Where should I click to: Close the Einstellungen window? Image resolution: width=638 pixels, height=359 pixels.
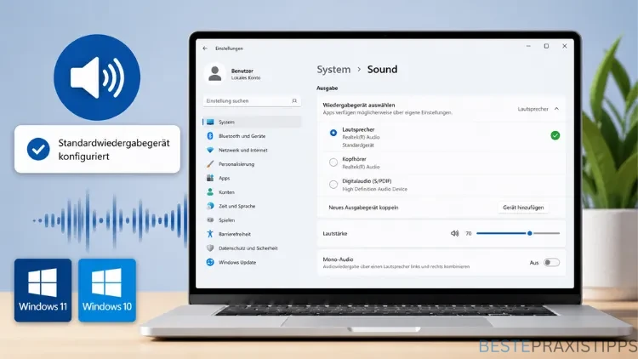click(564, 46)
